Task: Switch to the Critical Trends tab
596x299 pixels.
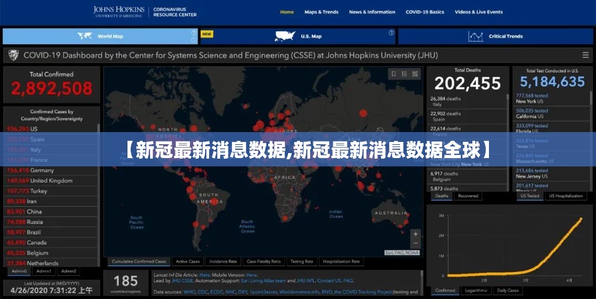Action: [495, 36]
